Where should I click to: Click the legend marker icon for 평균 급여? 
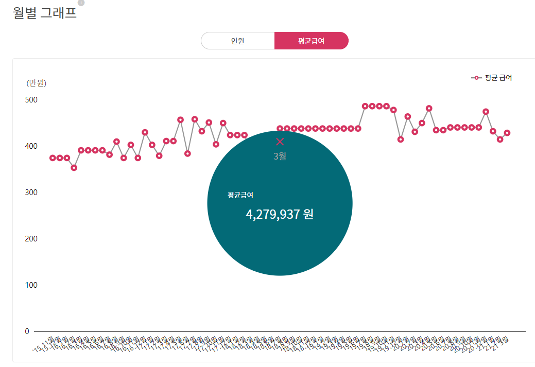pyautogui.click(x=476, y=78)
